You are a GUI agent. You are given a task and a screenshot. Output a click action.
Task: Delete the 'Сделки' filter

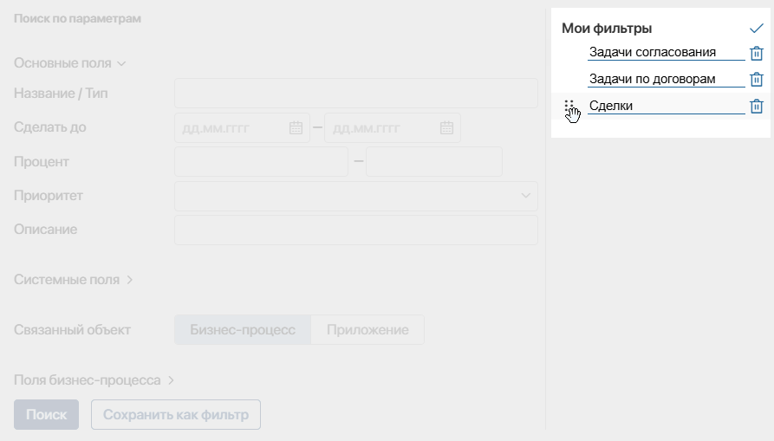coord(756,106)
